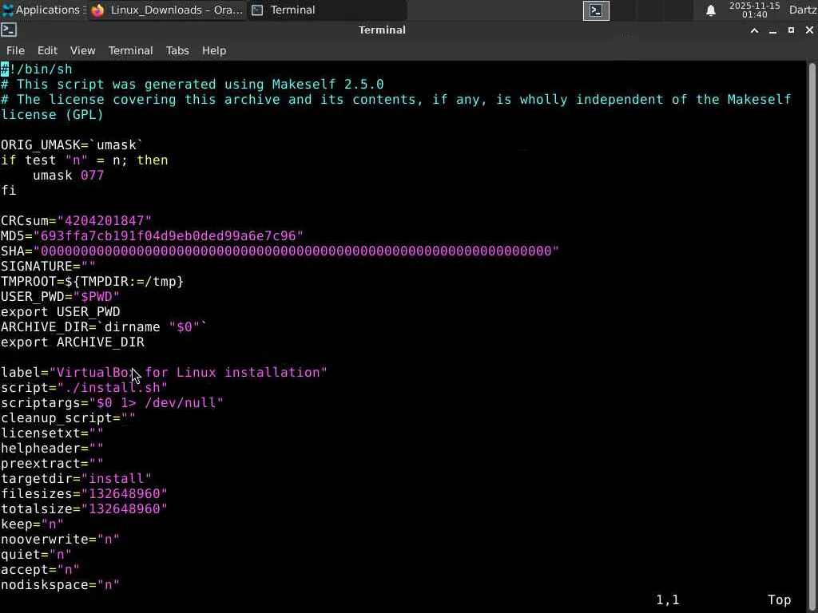Click the Terminal window icon in the title bar
The width and height of the screenshot is (818, 613).
[x=9, y=30]
